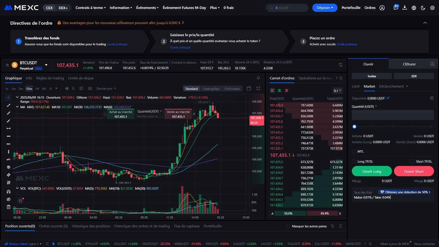This screenshot has height=247, width=439.
Task: Click the Ouvrir Long button
Action: tap(372, 171)
